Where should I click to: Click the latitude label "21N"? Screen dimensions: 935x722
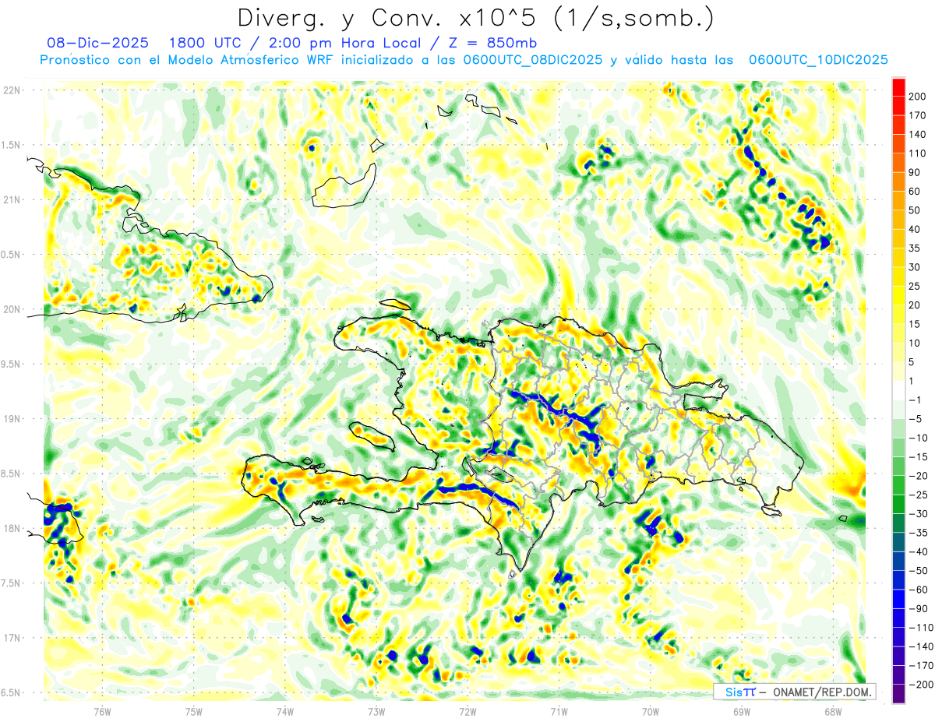point(12,199)
